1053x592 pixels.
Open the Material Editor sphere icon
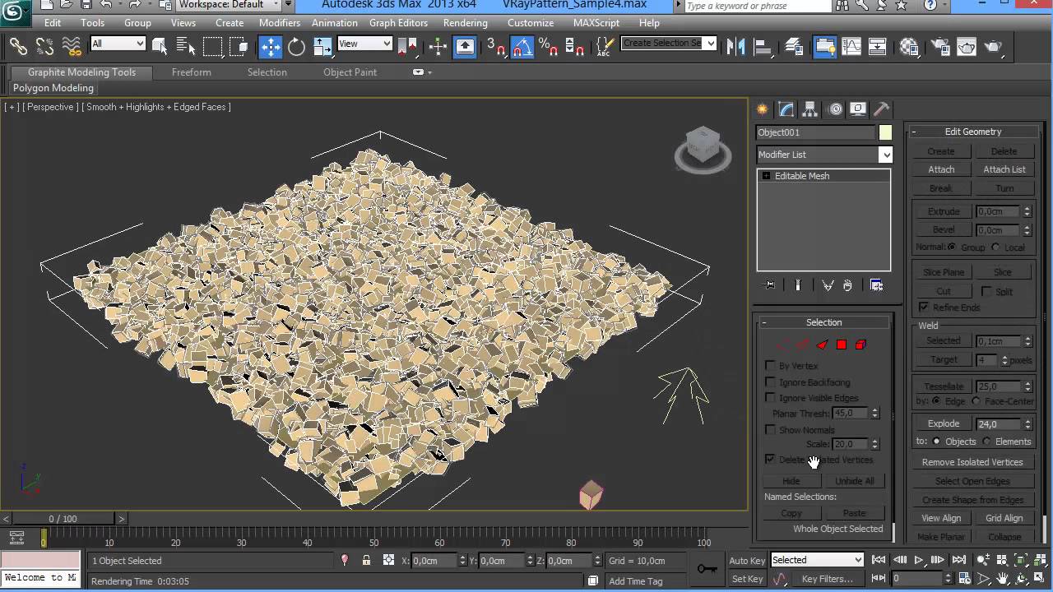click(909, 46)
